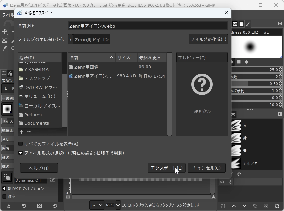Screen dimensions: 284x211
Task: Enable the scatter (散布) checkbox
Action: pyautogui.click(x=4, y=196)
